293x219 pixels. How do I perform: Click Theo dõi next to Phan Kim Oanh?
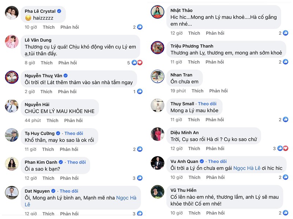pyautogui.click(x=76, y=162)
